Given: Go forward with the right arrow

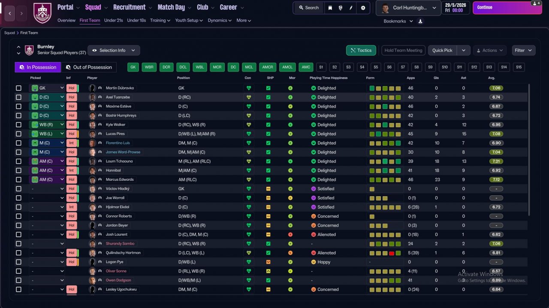Looking at the screenshot, I should pyautogui.click(x=21, y=14).
